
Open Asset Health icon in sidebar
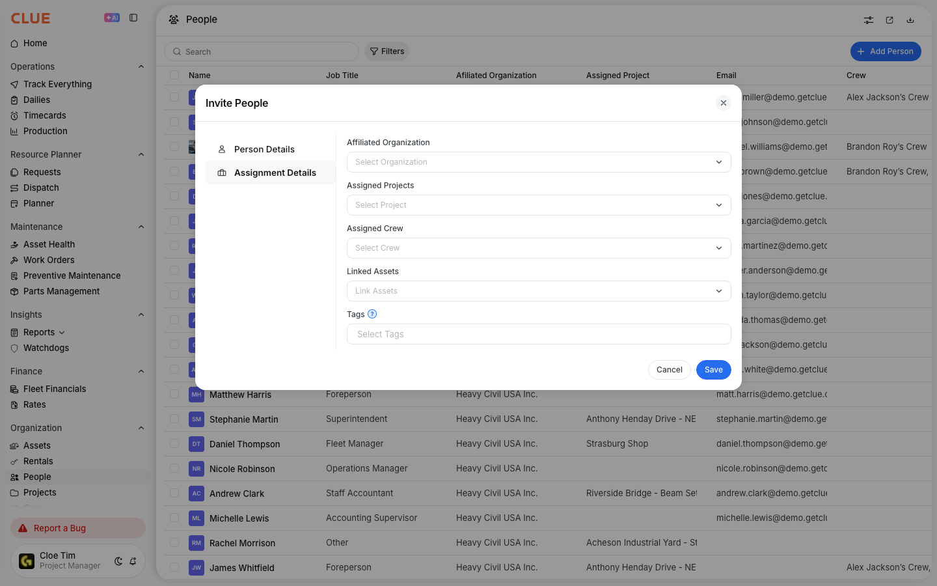tap(14, 245)
